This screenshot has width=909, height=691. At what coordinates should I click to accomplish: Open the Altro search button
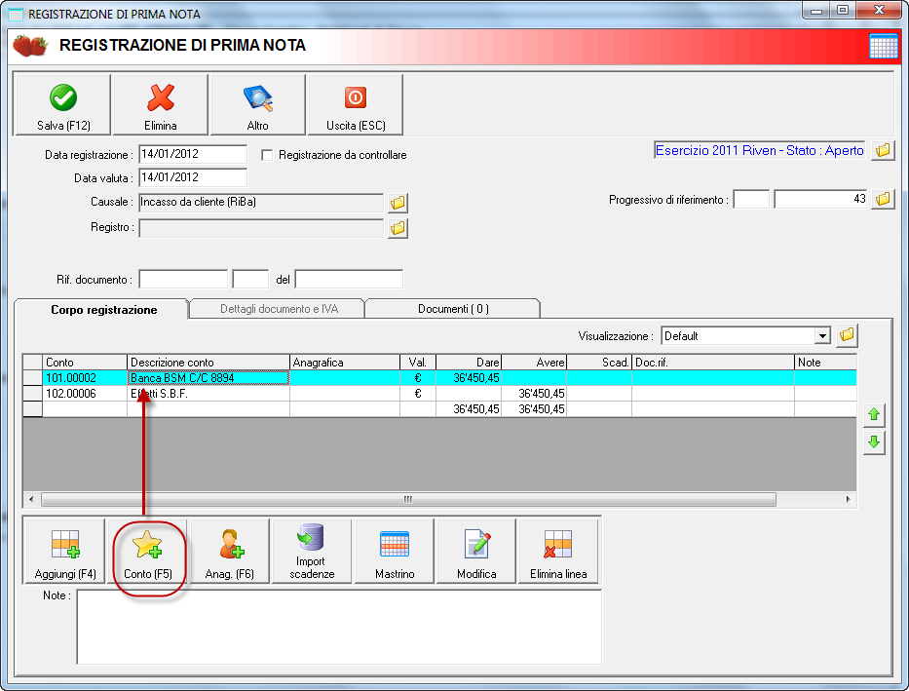(258, 105)
